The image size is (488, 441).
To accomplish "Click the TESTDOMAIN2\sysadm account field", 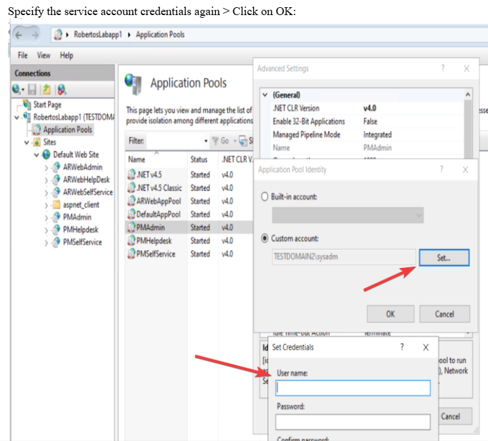I will click(344, 257).
